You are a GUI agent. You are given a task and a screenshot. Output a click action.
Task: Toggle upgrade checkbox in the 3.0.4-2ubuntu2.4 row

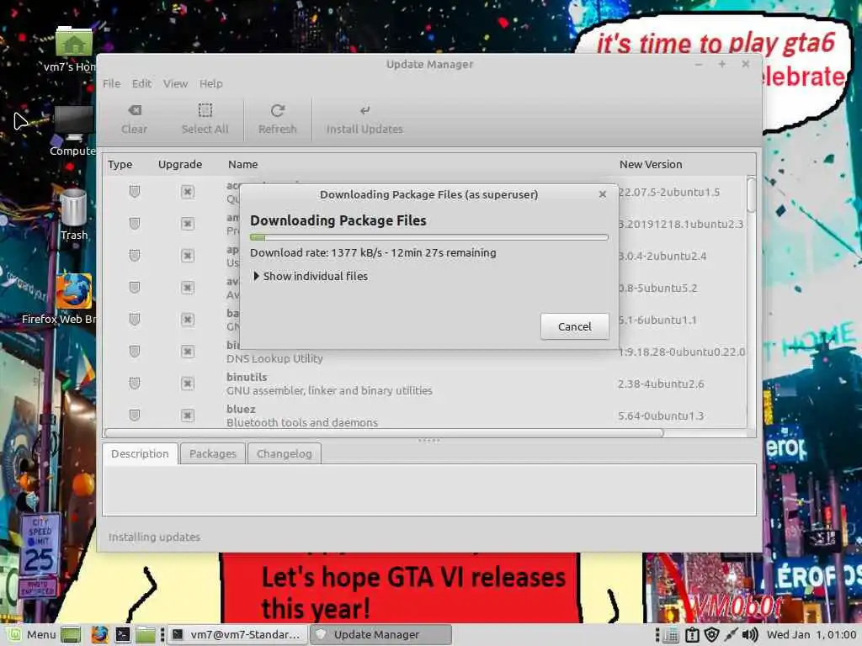[188, 256]
